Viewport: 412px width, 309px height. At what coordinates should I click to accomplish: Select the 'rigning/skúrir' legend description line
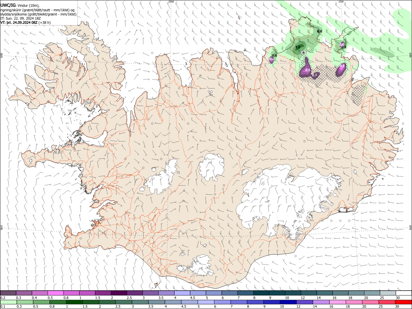pos(38,10)
